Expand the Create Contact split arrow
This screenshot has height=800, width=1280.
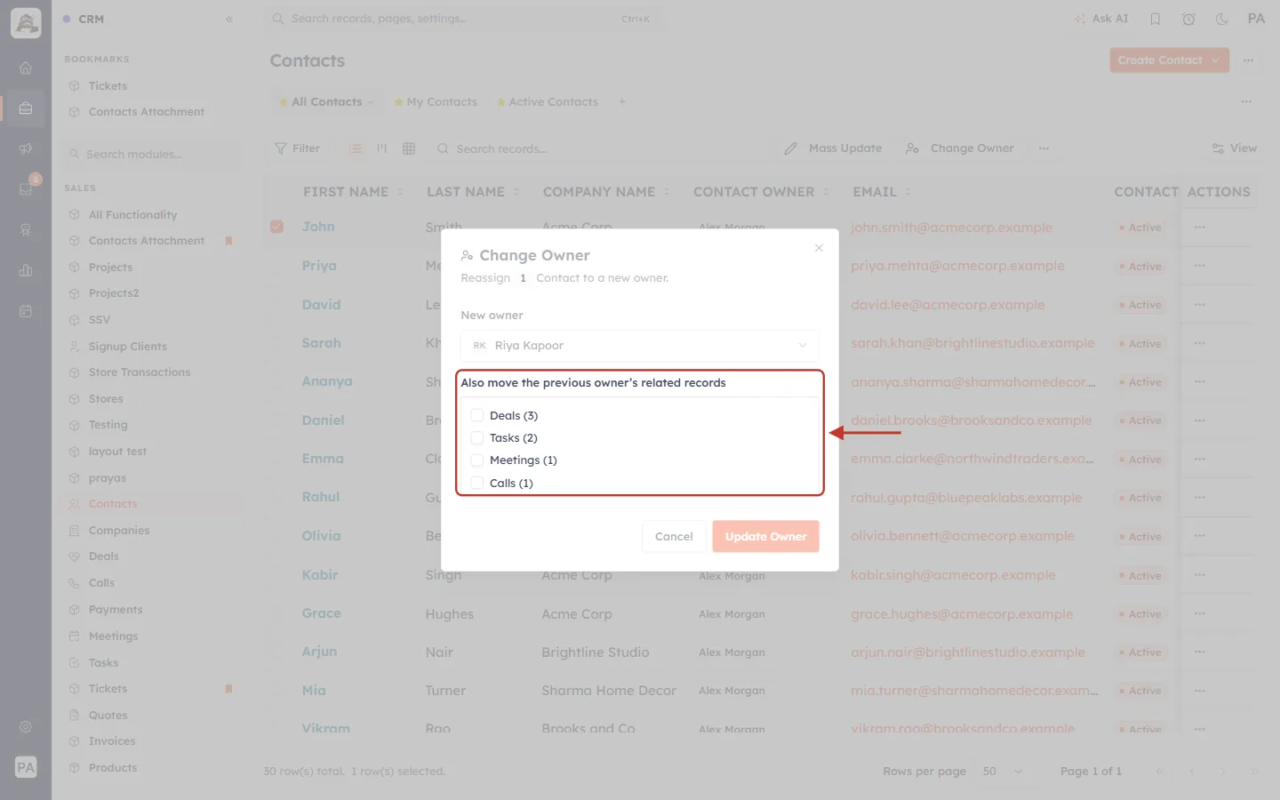[1215, 60]
